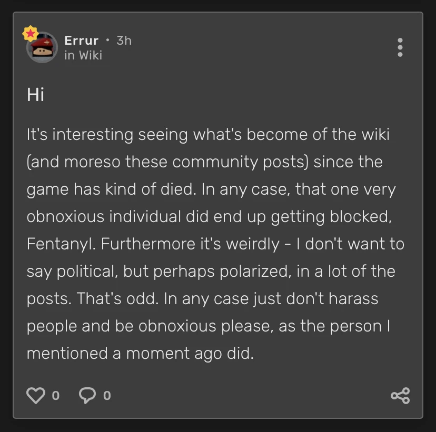Click the upvote heart next to the zero count

pos(37,395)
